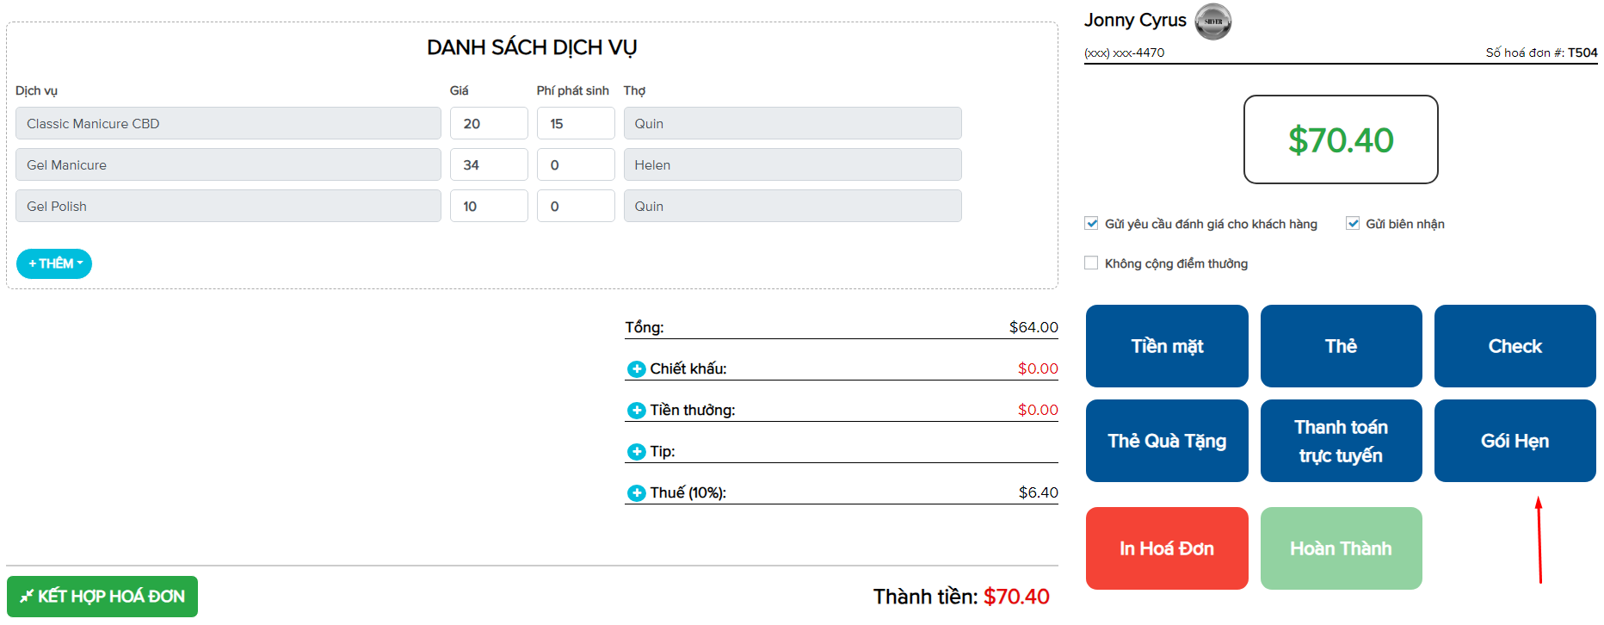Pay with Tiền mặt (cash)

(x=1166, y=346)
